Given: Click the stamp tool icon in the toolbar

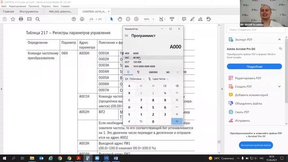Looking at the screenshot, I should point(209,19).
